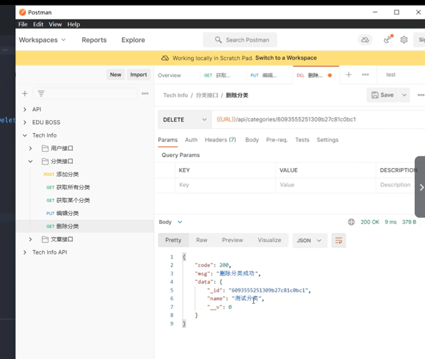425x359 pixels.
Task: Open the View menu
Action: click(55, 24)
